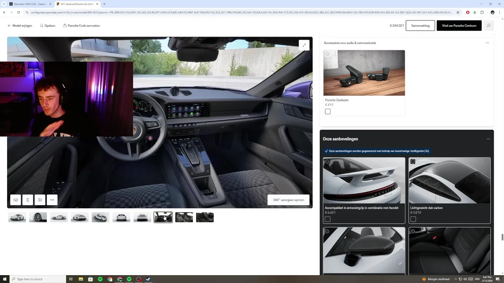The image size is (504, 283).
Task: Select the front-side exterior thumbnail
Action: (x=17, y=217)
